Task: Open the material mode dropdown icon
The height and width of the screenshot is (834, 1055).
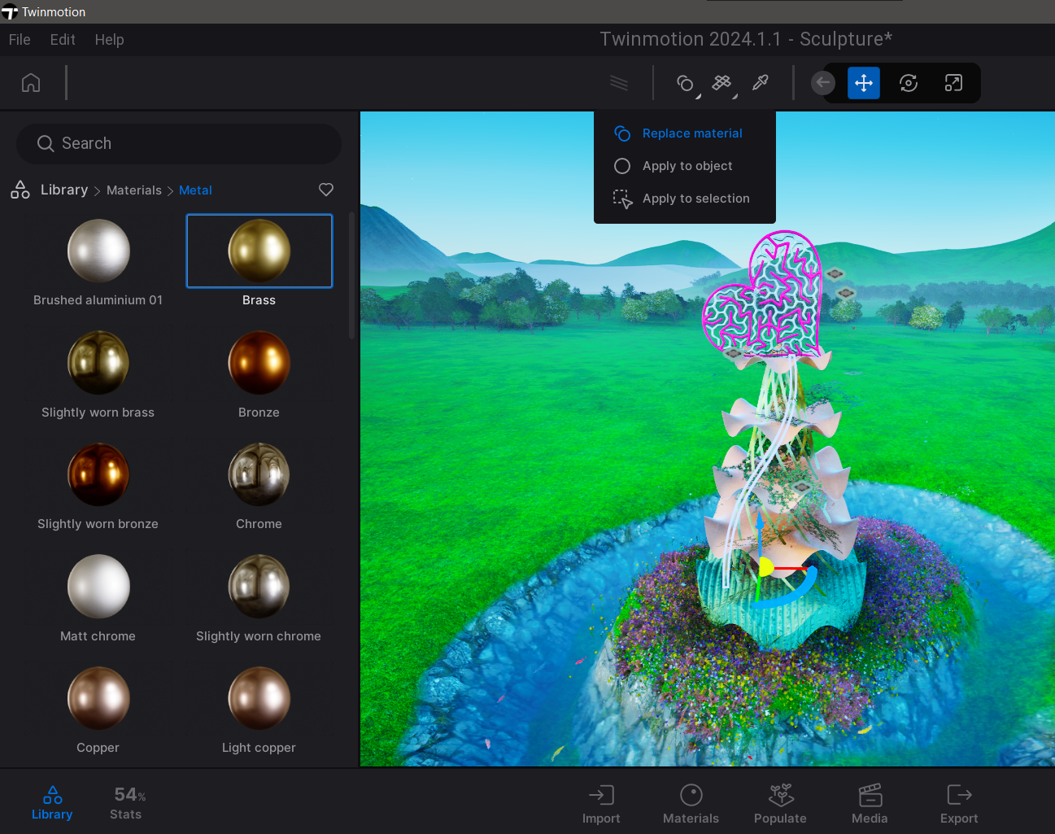Action: pyautogui.click(x=687, y=83)
